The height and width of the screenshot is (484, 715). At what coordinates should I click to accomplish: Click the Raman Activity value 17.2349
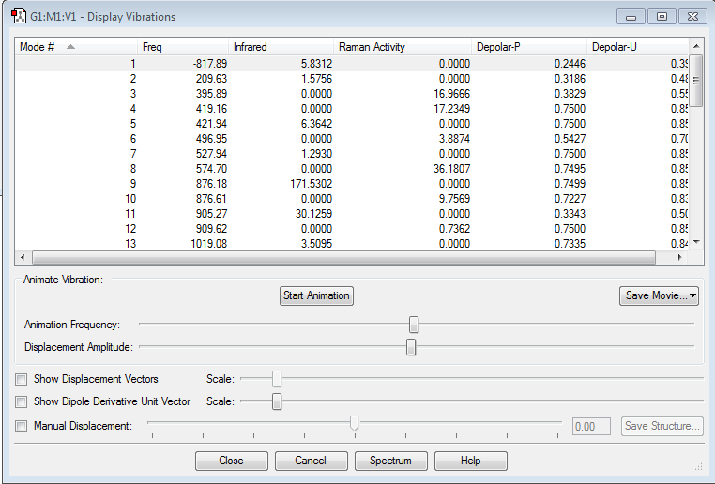pos(451,109)
